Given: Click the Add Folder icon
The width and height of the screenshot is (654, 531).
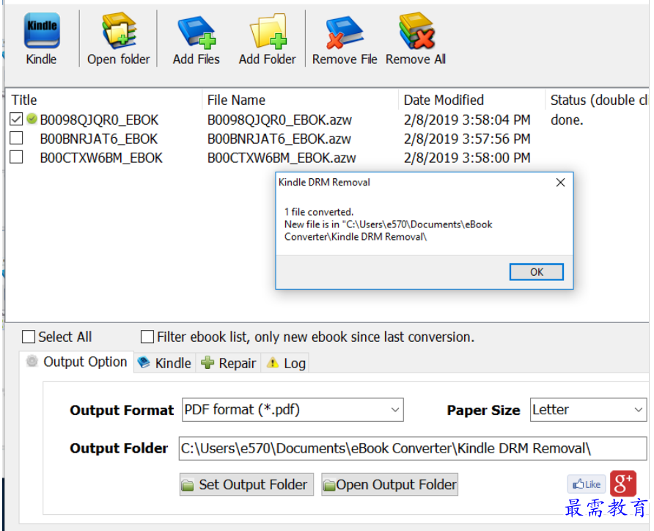Looking at the screenshot, I should point(268,32).
